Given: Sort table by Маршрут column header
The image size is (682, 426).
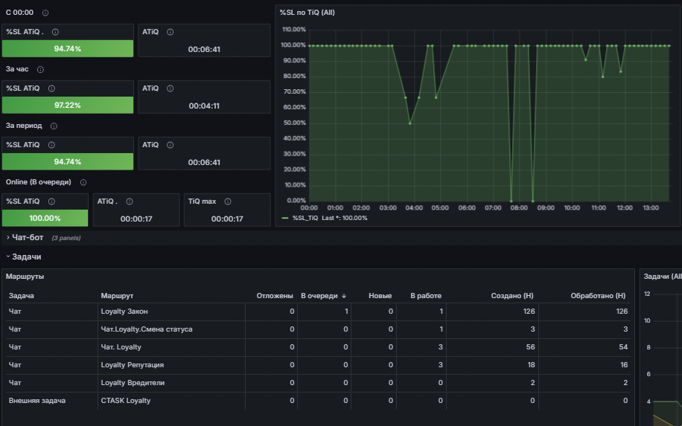Looking at the screenshot, I should tap(117, 296).
